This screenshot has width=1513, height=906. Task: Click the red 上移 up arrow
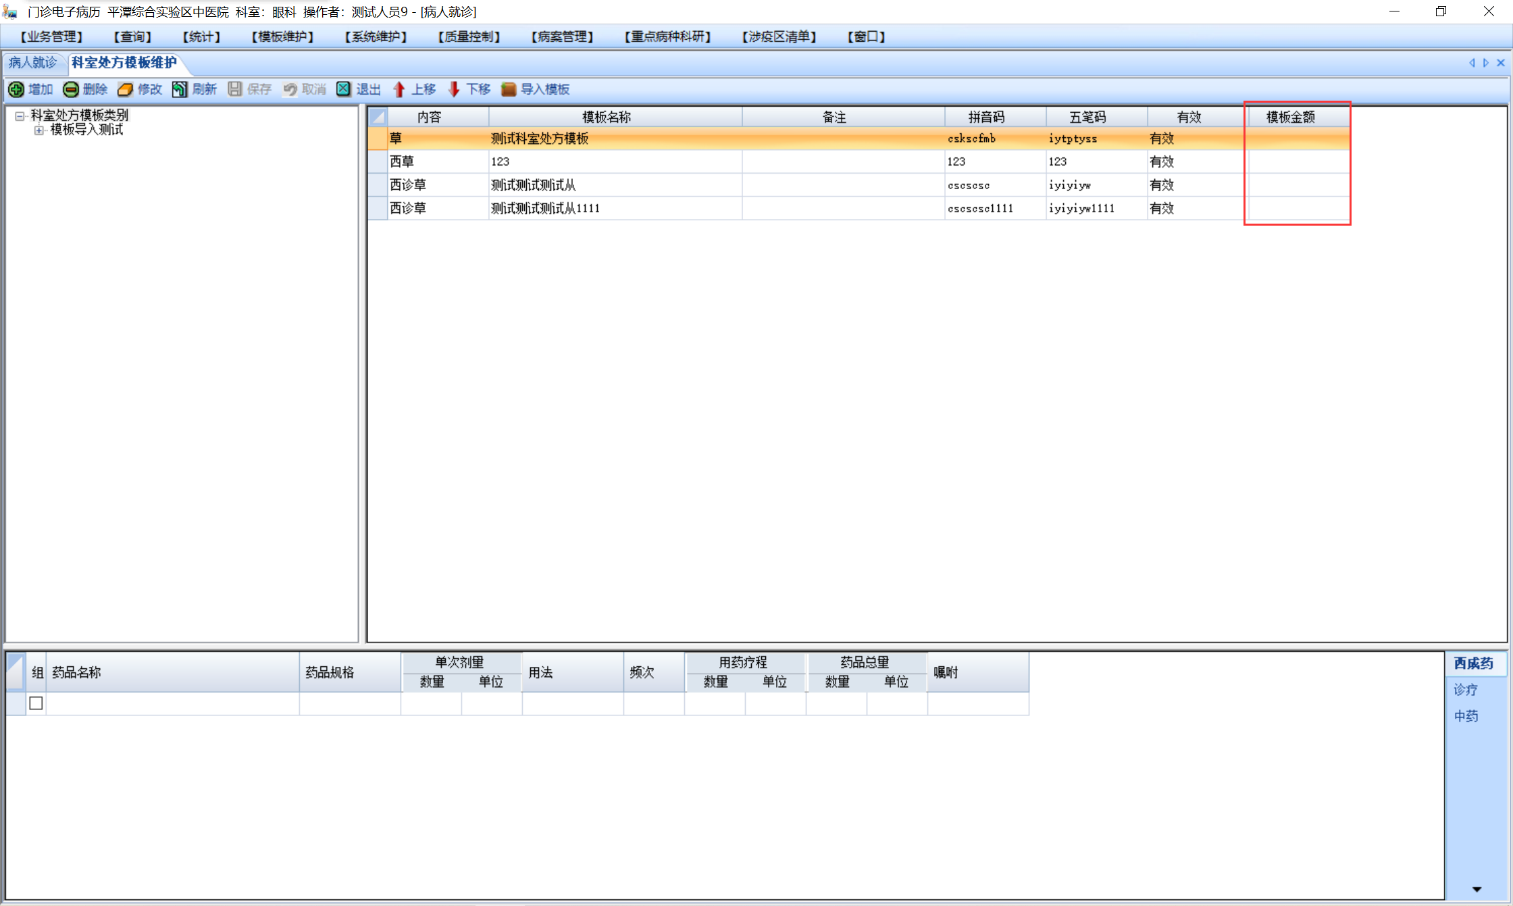coord(399,89)
